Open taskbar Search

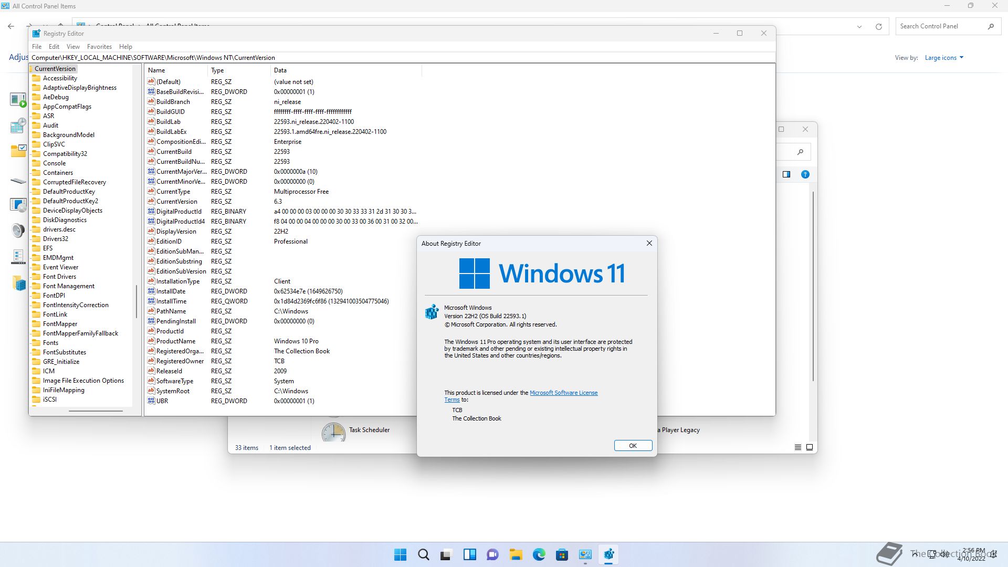423,554
